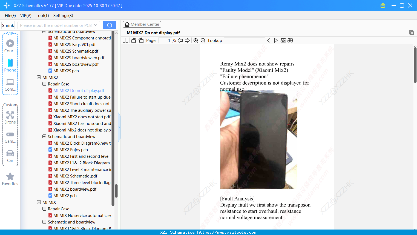Click inside the Lookup search field
Viewport: 417px width, 235px height.
[x=244, y=40]
